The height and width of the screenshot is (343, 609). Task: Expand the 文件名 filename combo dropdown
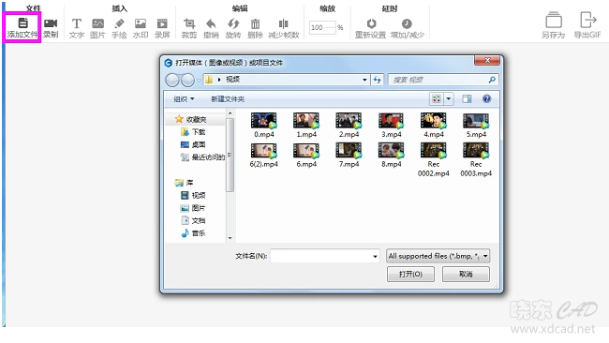(375, 257)
